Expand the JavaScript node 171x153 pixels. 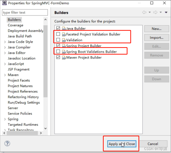click(5, 64)
